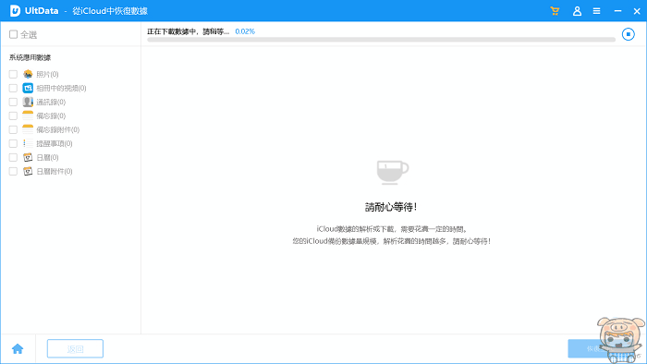The image size is (647, 364).
Task: Click the 正在下載數據中 status text
Action: [x=189, y=31]
